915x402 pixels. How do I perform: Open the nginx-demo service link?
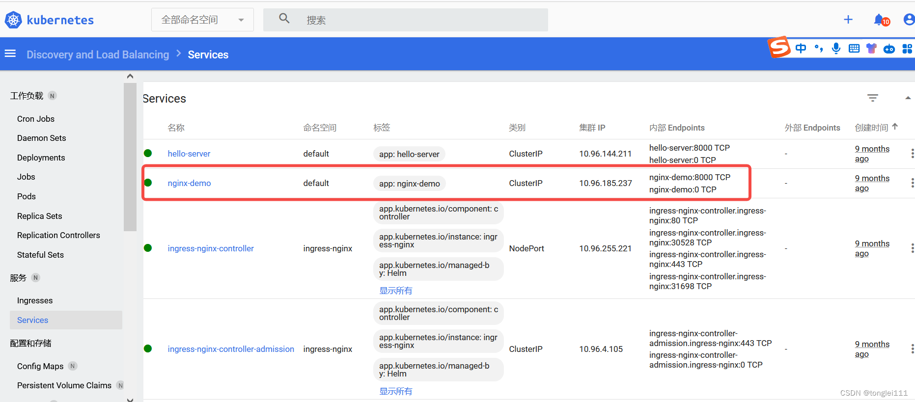[x=189, y=183]
